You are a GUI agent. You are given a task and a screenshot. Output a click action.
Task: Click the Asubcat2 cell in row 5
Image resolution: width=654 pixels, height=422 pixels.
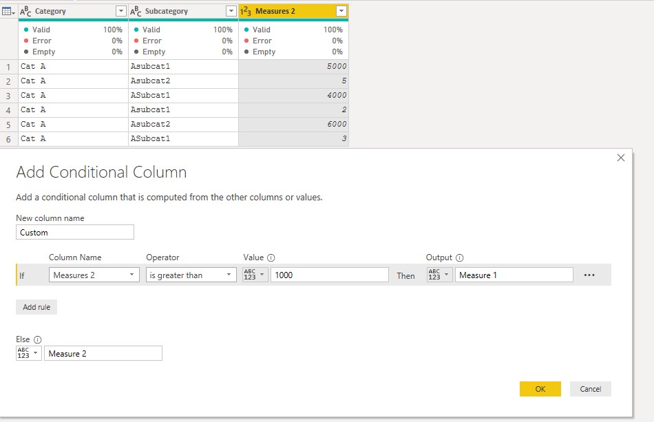tap(184, 125)
